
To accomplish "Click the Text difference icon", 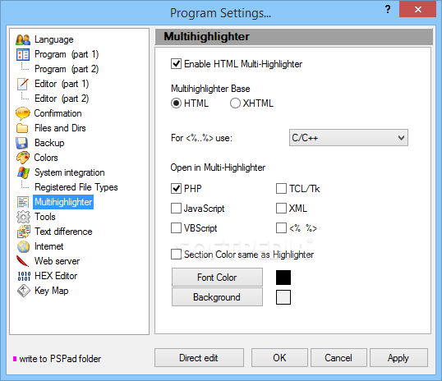I will point(23,232).
